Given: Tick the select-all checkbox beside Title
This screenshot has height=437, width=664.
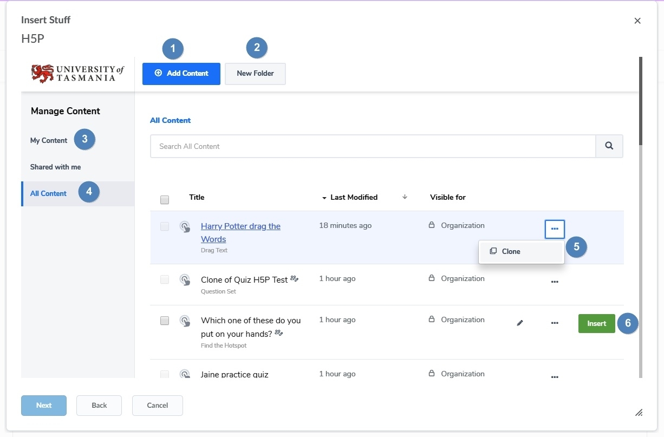Looking at the screenshot, I should pyautogui.click(x=165, y=200).
